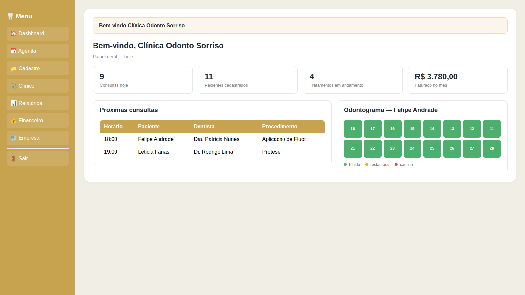Click the Tratamentos em andamento card
The width and height of the screenshot is (525, 295).
[x=353, y=80]
